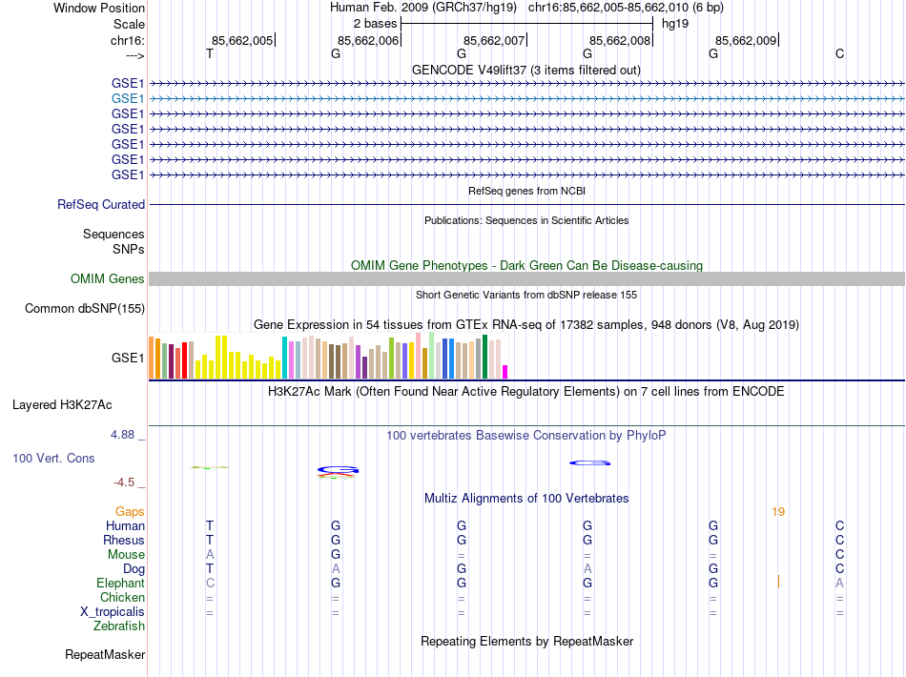The image size is (906, 677).
Task: Click the GENCODE V49lift37 track title
Action: coord(526,71)
